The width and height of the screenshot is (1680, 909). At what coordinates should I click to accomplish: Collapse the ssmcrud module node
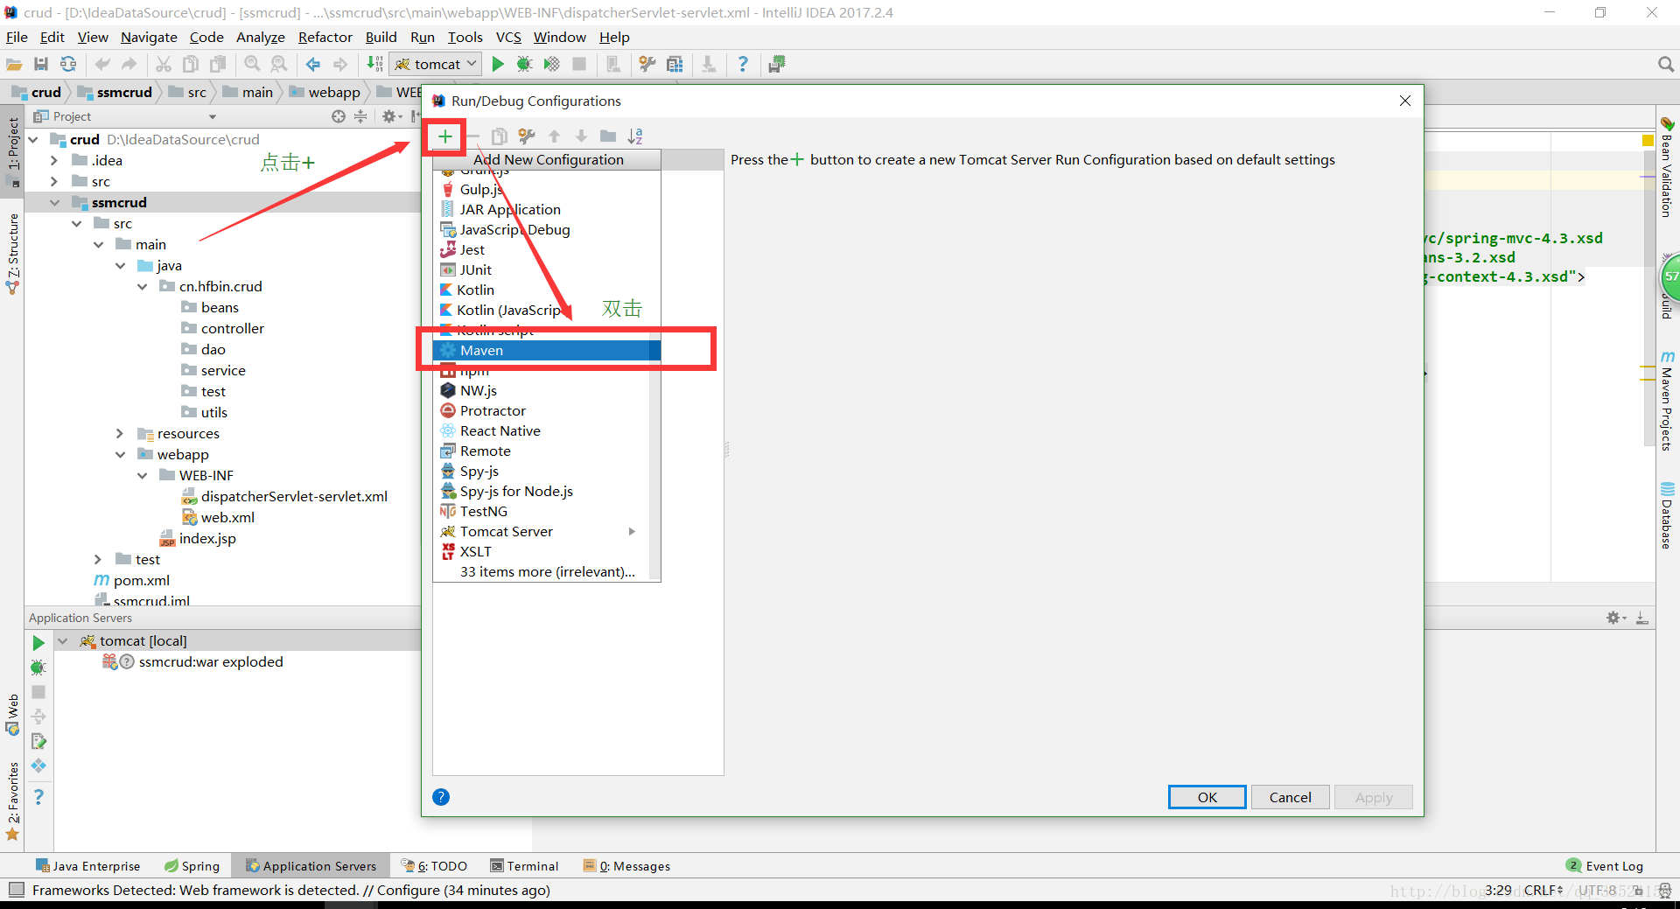point(54,202)
